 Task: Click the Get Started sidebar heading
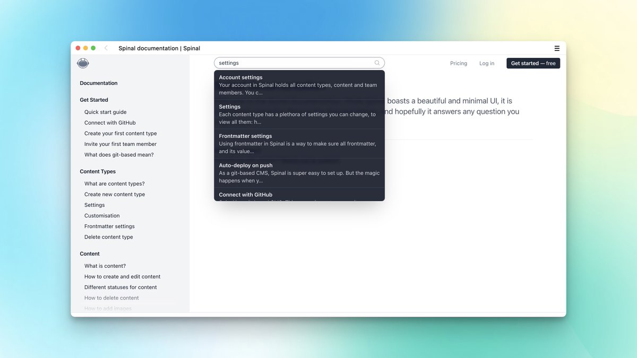pyautogui.click(x=94, y=100)
